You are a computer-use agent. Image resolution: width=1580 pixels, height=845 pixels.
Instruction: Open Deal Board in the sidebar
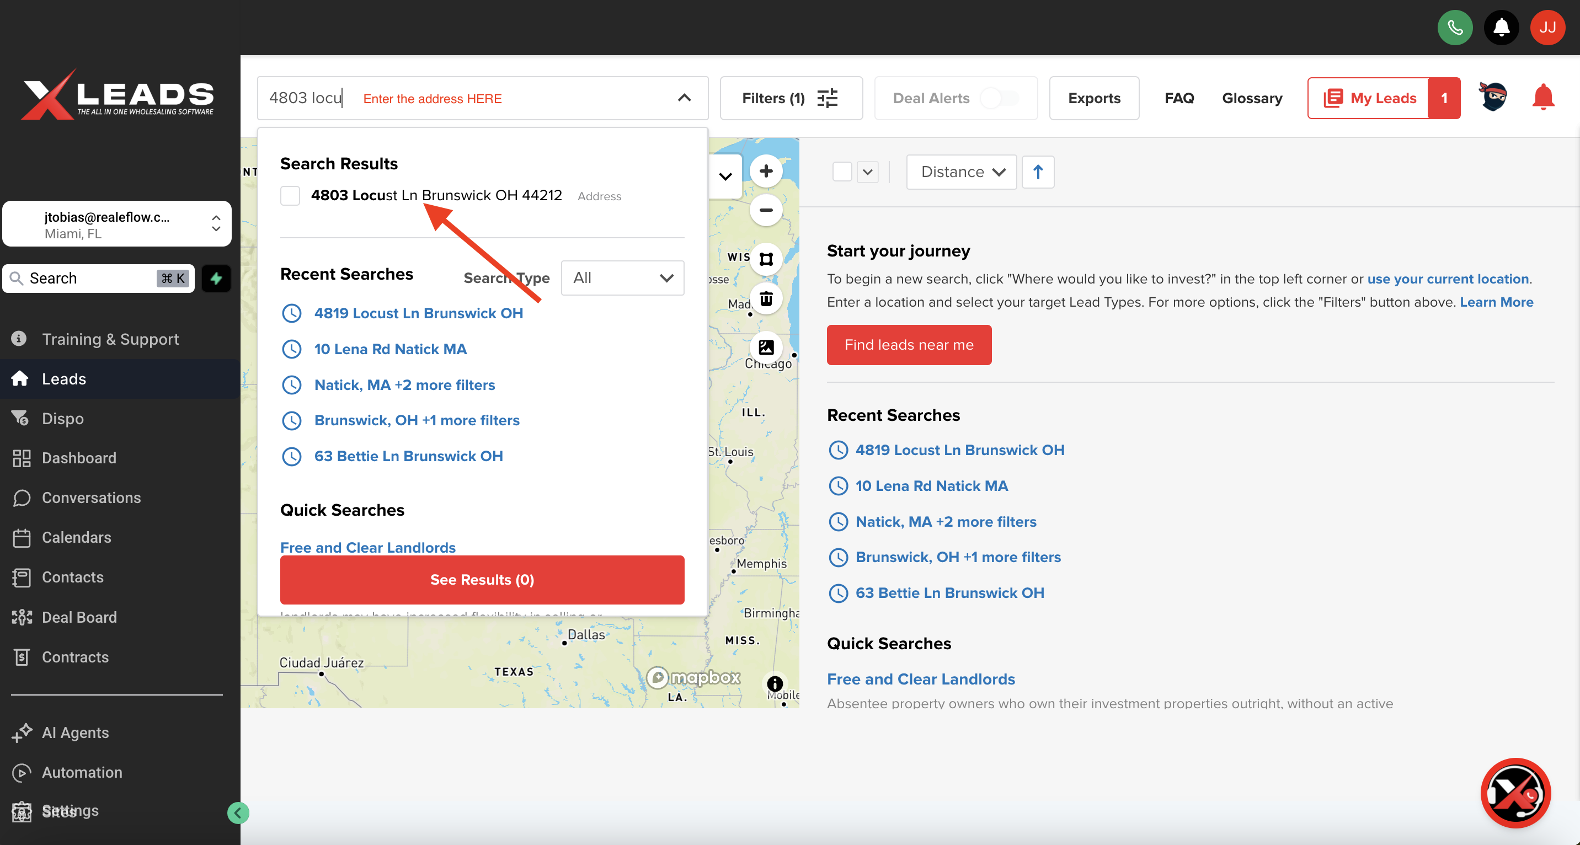click(79, 617)
